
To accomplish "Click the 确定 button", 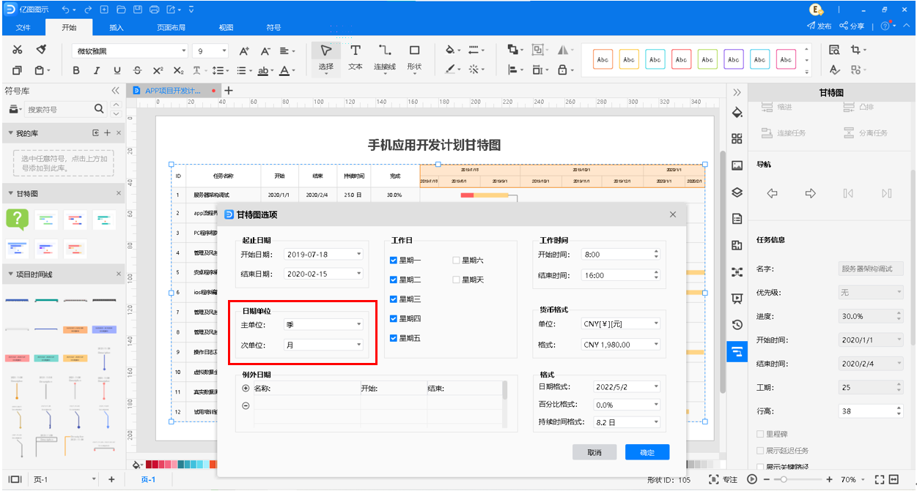I will tap(647, 452).
